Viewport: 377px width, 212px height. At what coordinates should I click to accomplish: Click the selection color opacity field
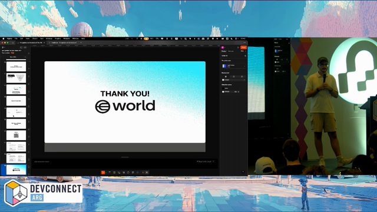236,92
